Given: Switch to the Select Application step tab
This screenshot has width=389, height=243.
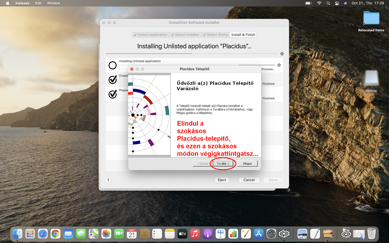Looking at the screenshot, I should 150,35.
